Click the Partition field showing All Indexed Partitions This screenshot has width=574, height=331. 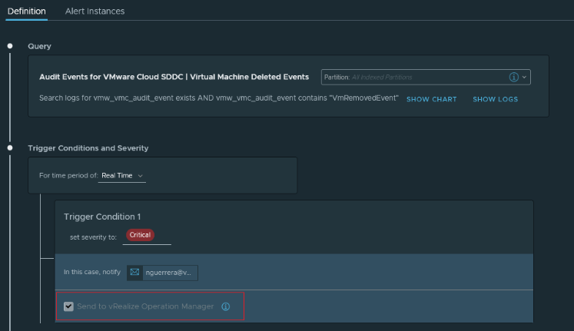[x=426, y=77]
